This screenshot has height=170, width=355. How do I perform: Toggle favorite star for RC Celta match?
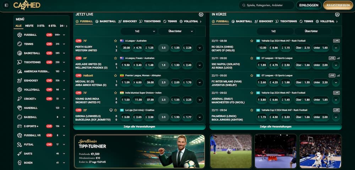[252, 41]
